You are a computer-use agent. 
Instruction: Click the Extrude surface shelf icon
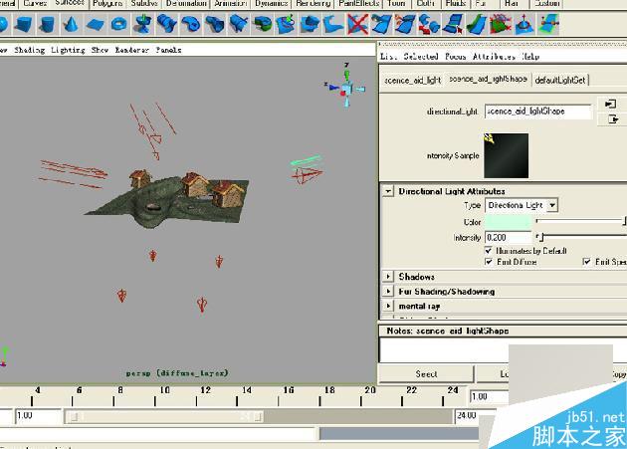(215, 24)
